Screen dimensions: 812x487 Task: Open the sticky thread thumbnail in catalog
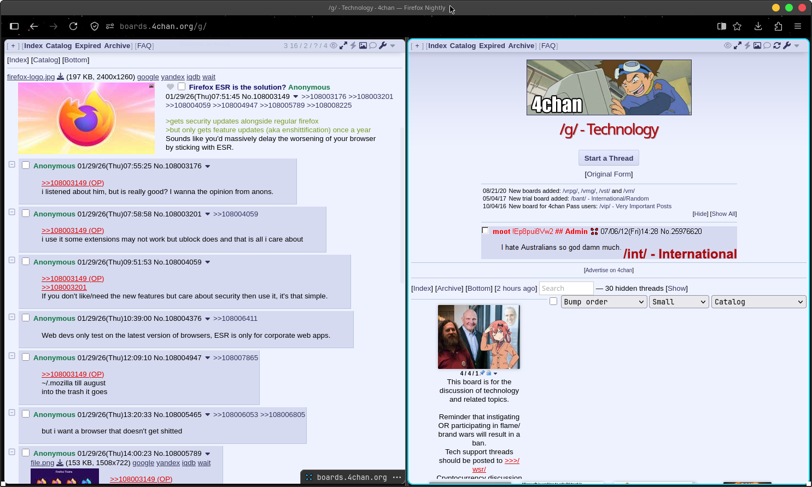478,337
